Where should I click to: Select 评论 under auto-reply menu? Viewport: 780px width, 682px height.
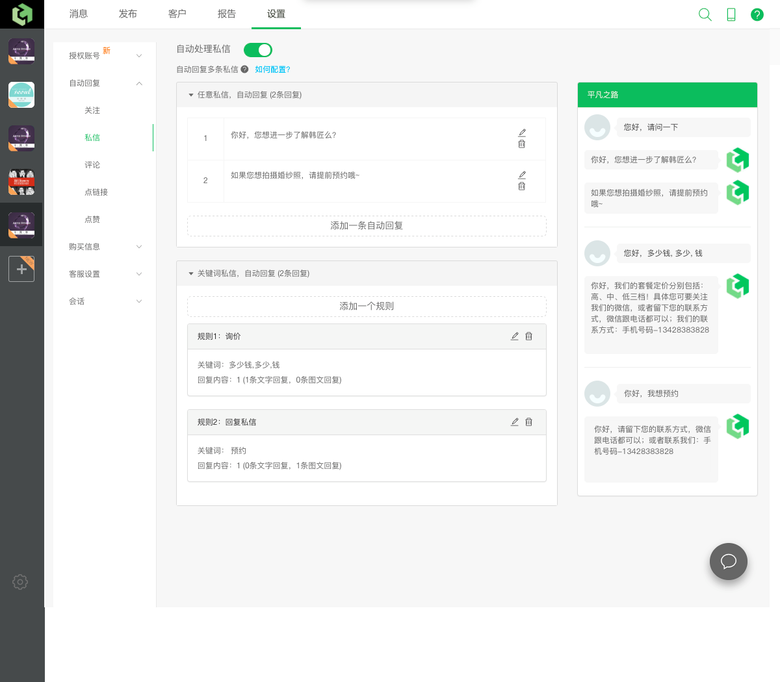coord(92,165)
